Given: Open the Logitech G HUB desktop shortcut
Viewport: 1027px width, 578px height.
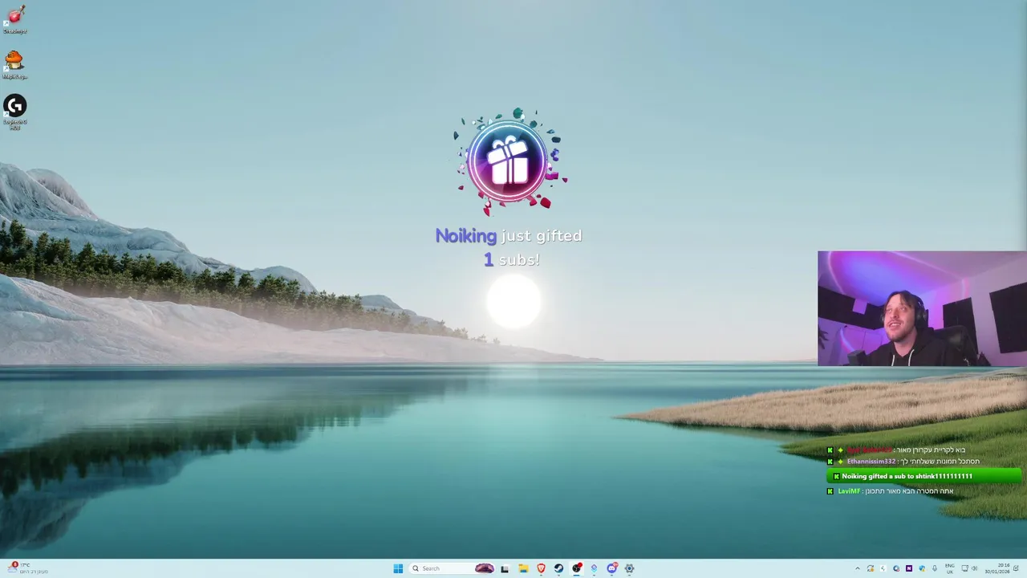Looking at the screenshot, I should coord(14,111).
